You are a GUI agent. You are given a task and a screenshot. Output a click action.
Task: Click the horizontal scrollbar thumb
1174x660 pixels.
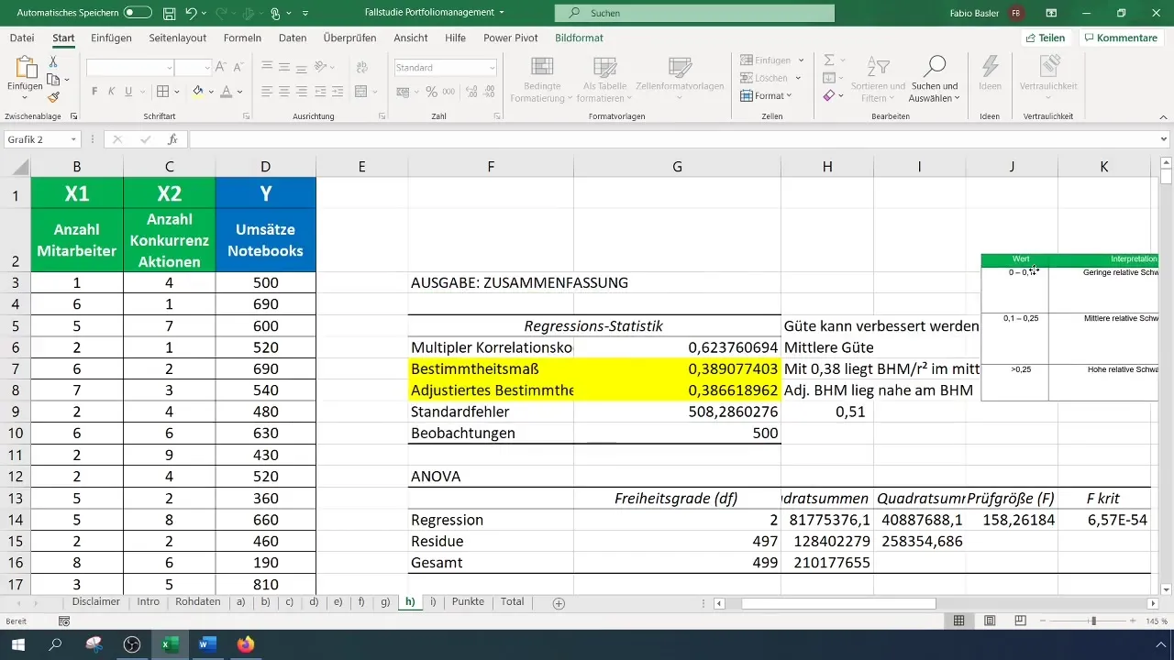pyautogui.click(x=838, y=603)
